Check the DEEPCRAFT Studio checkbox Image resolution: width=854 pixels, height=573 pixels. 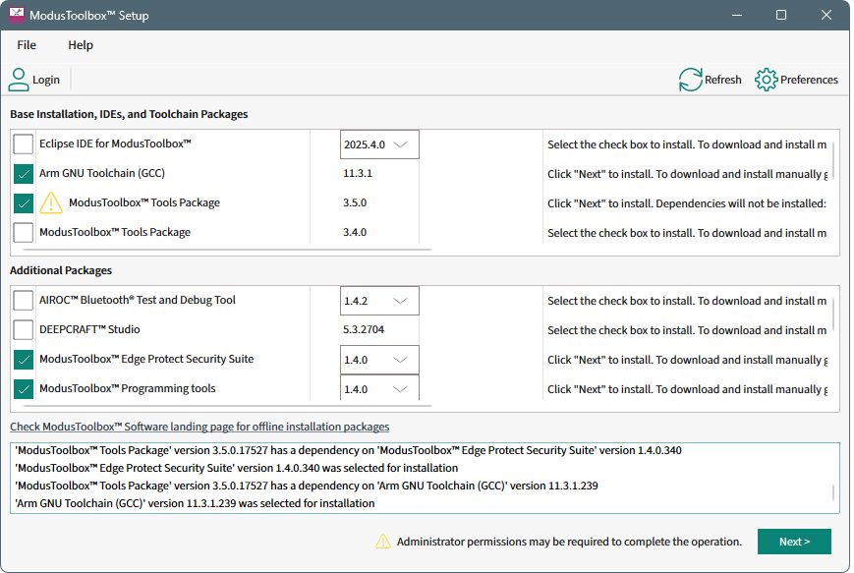click(x=24, y=330)
